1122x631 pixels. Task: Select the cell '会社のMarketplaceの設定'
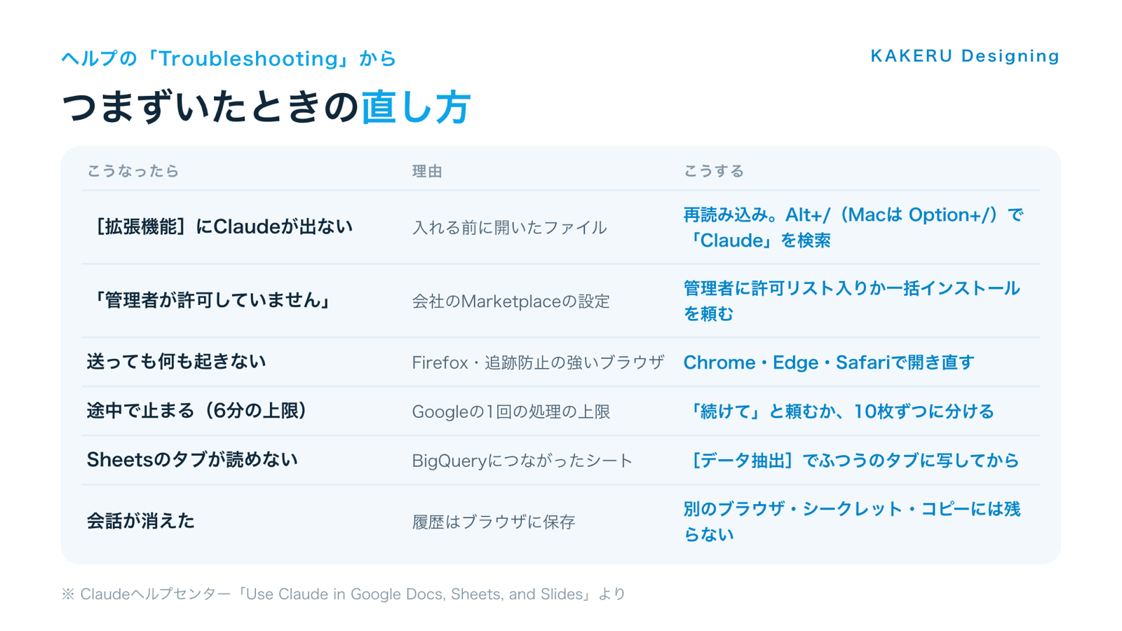[x=511, y=301]
